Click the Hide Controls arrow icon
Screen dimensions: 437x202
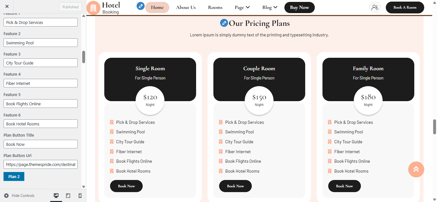coord(6,196)
